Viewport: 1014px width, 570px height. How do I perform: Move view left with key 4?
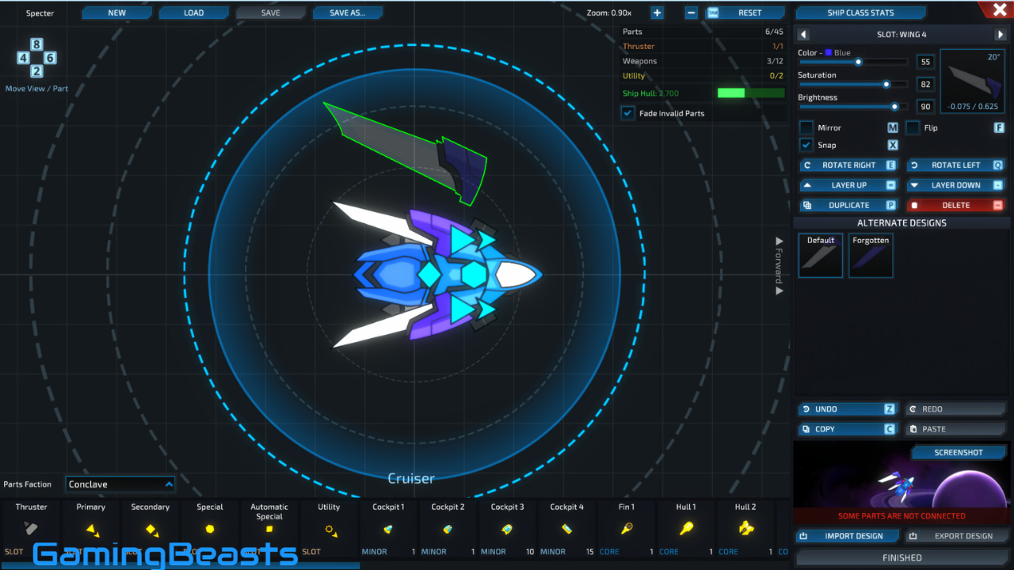pyautogui.click(x=23, y=58)
